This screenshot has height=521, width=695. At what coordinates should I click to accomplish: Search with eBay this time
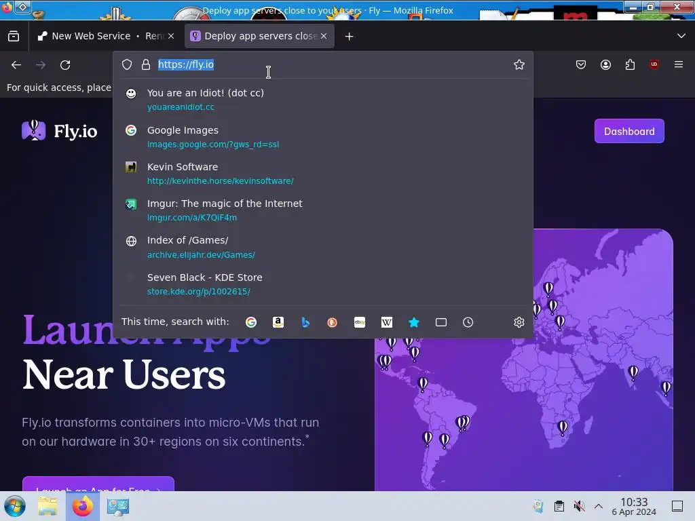pos(360,322)
